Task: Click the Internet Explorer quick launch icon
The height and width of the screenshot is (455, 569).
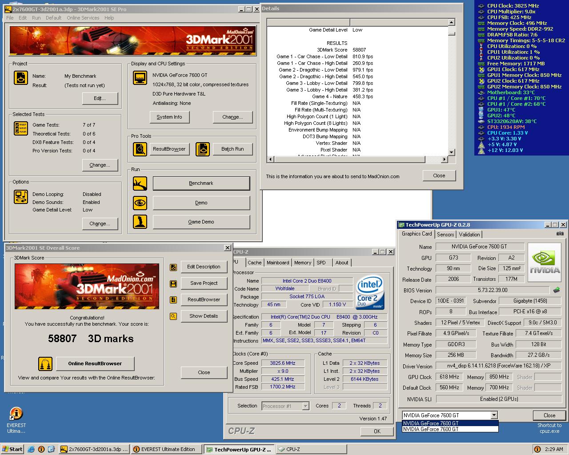Action: [x=32, y=449]
